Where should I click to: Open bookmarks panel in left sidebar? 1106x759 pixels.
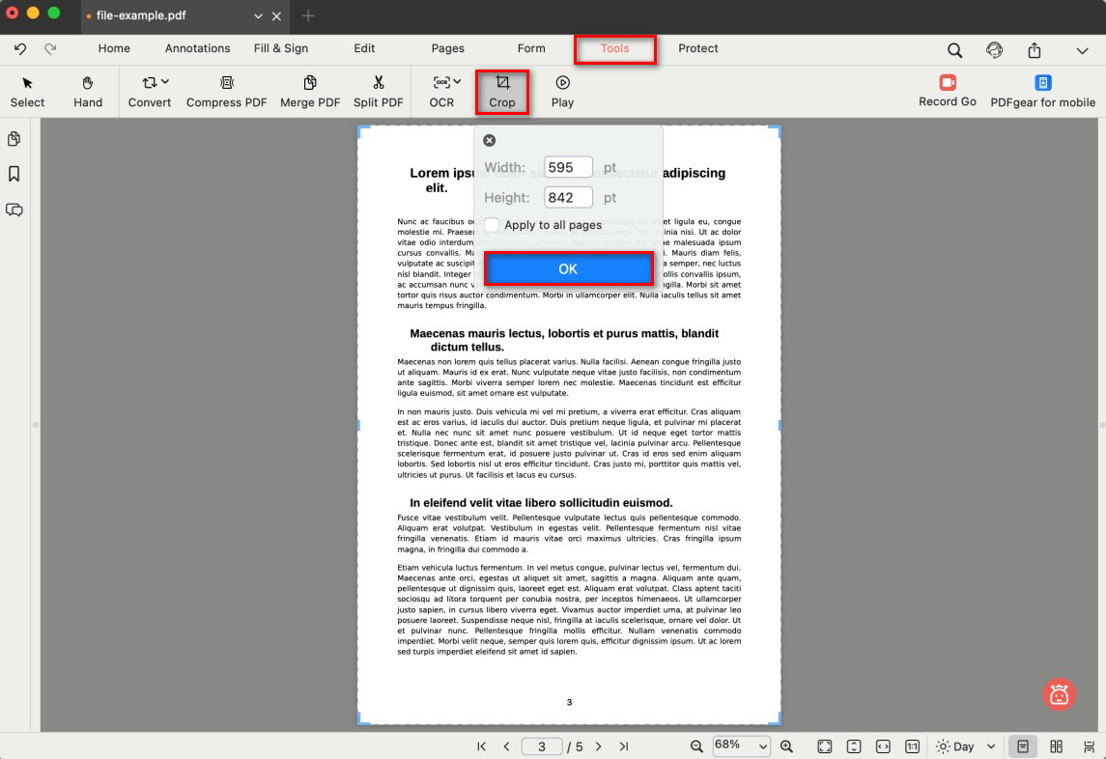pos(14,174)
